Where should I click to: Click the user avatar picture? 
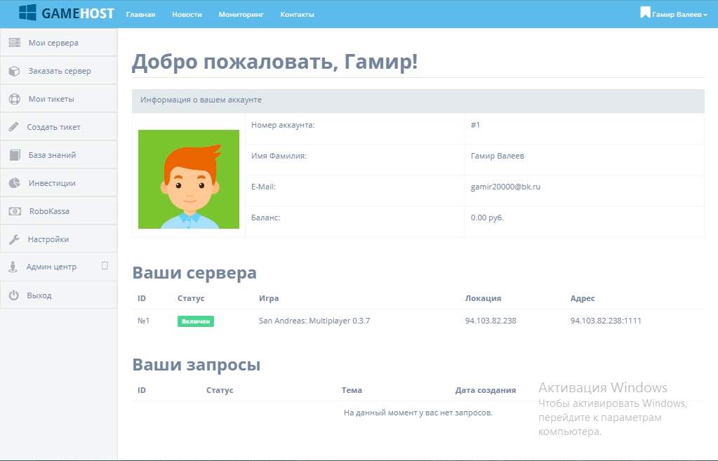pyautogui.click(x=188, y=179)
